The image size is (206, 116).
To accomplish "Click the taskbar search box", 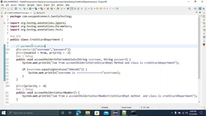I will coord(33,113).
